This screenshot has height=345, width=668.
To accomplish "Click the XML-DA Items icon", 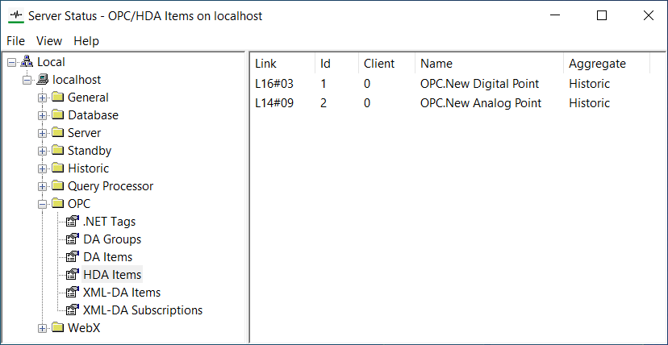I will point(73,293).
